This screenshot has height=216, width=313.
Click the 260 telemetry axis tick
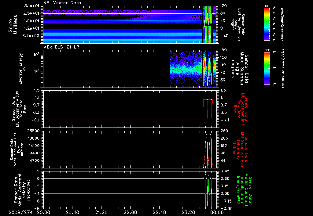[x=224, y=131]
